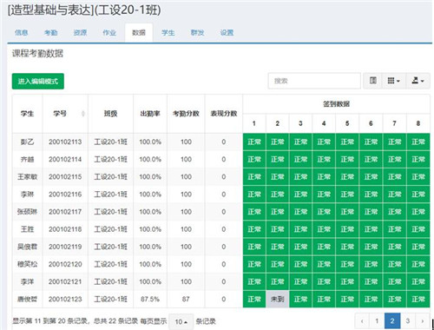434x330 pixels.
Task: Click 正常 in column 1 for 200102123
Action: [x=254, y=299]
